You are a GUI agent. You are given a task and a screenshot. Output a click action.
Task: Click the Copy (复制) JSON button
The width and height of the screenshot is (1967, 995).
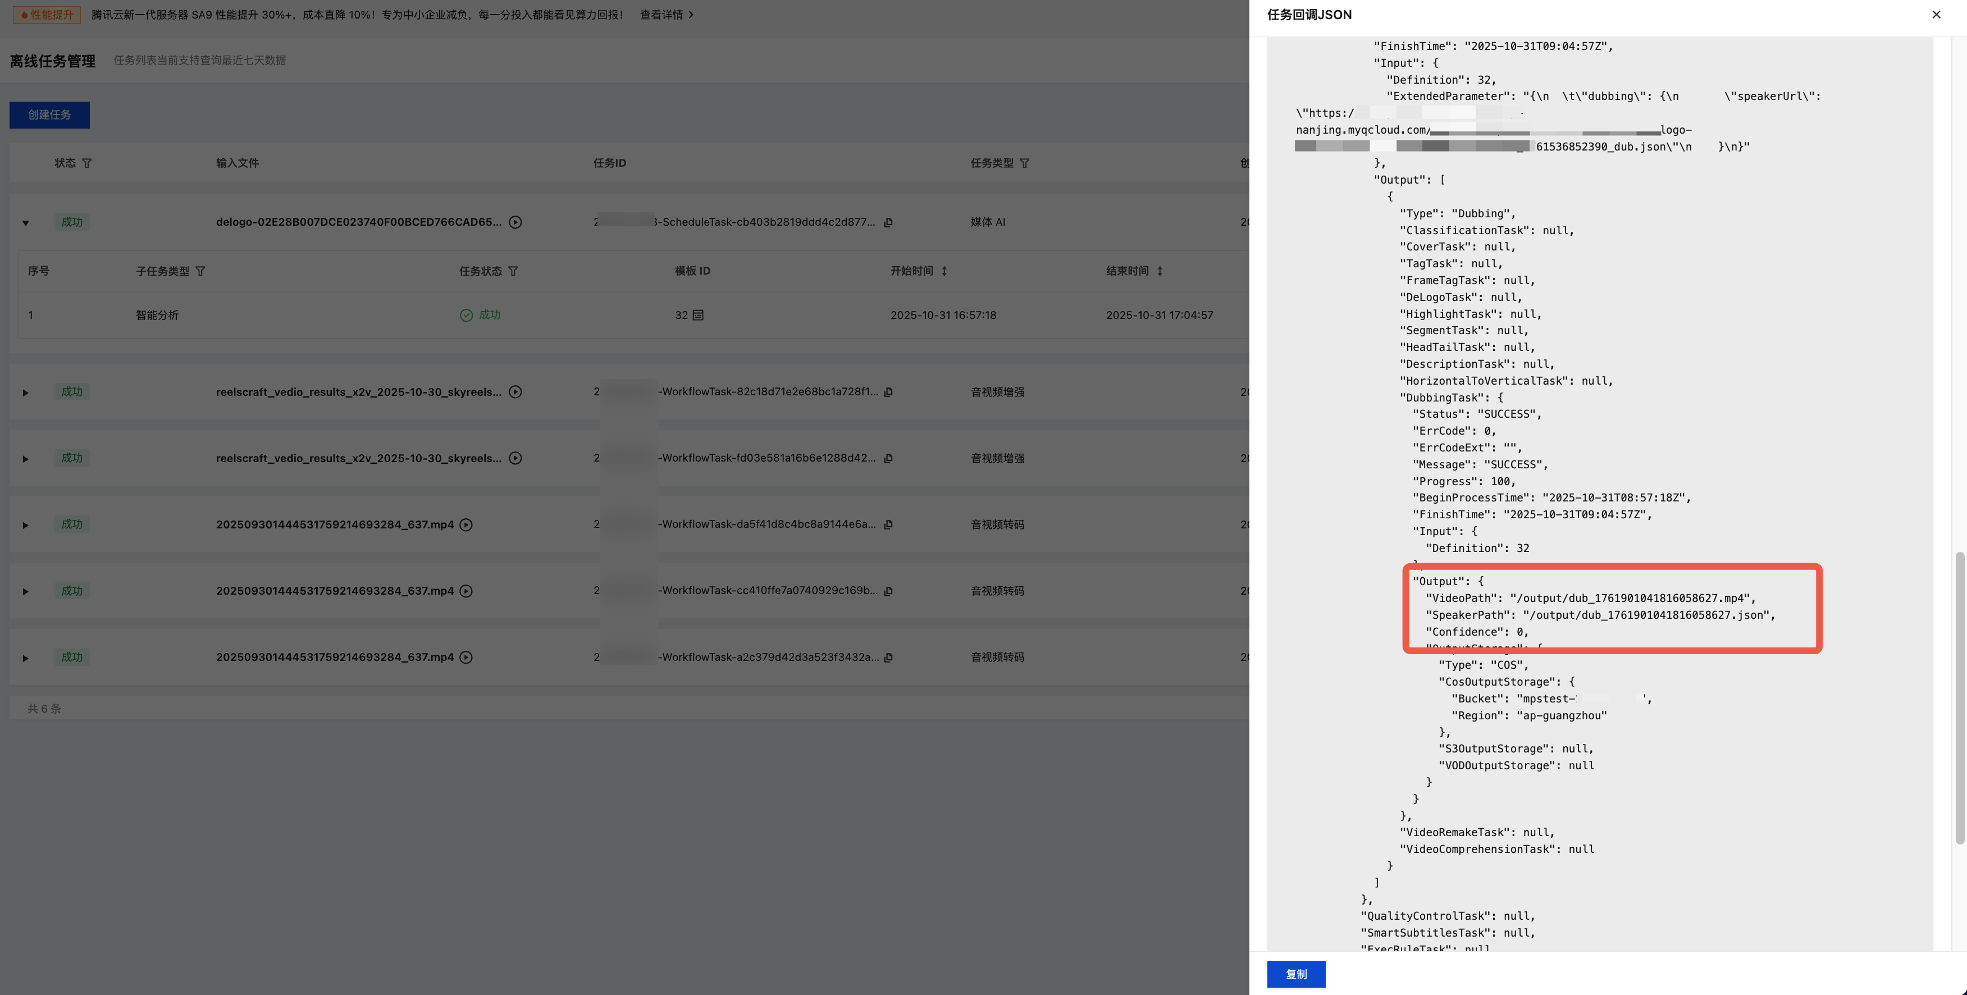(1296, 974)
